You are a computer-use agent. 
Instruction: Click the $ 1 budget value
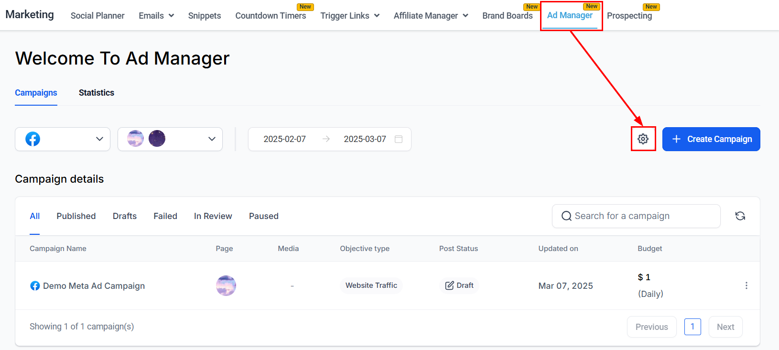point(644,277)
